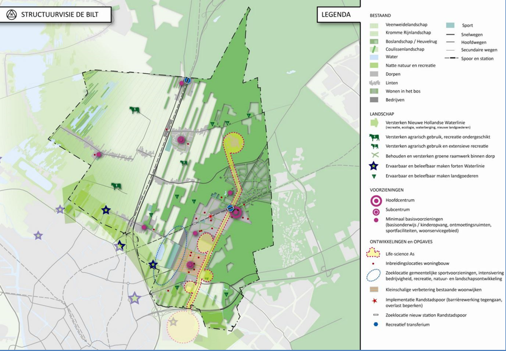Click 'Zoeklocatie nieuw station Randstadspoor' label
This screenshot has height=351, width=506.
coord(426,315)
